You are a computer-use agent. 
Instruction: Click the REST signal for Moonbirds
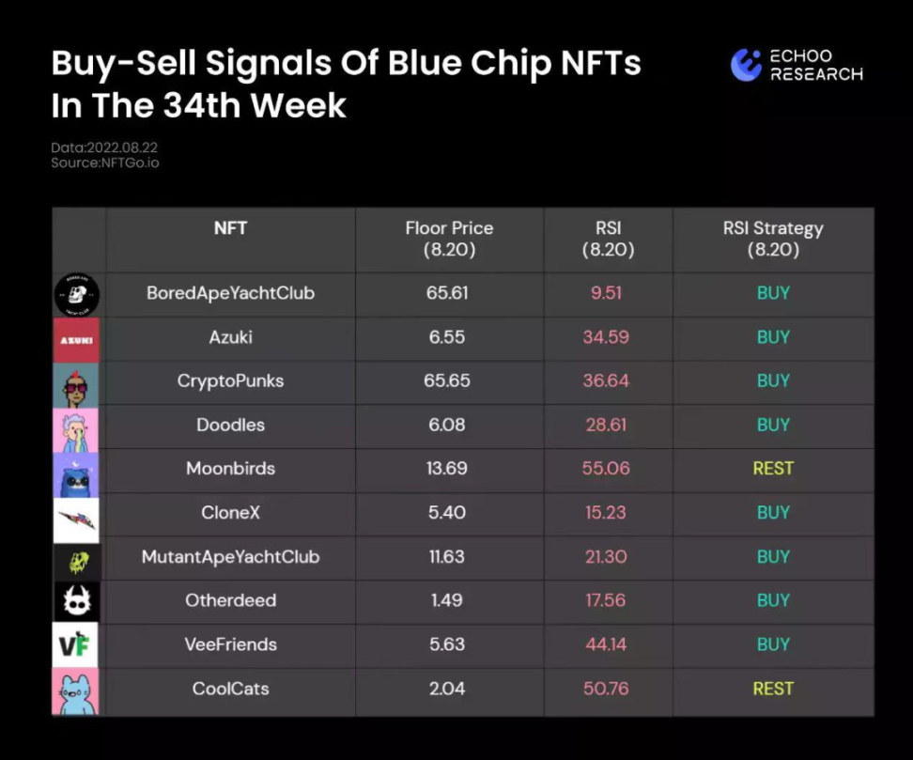(773, 469)
